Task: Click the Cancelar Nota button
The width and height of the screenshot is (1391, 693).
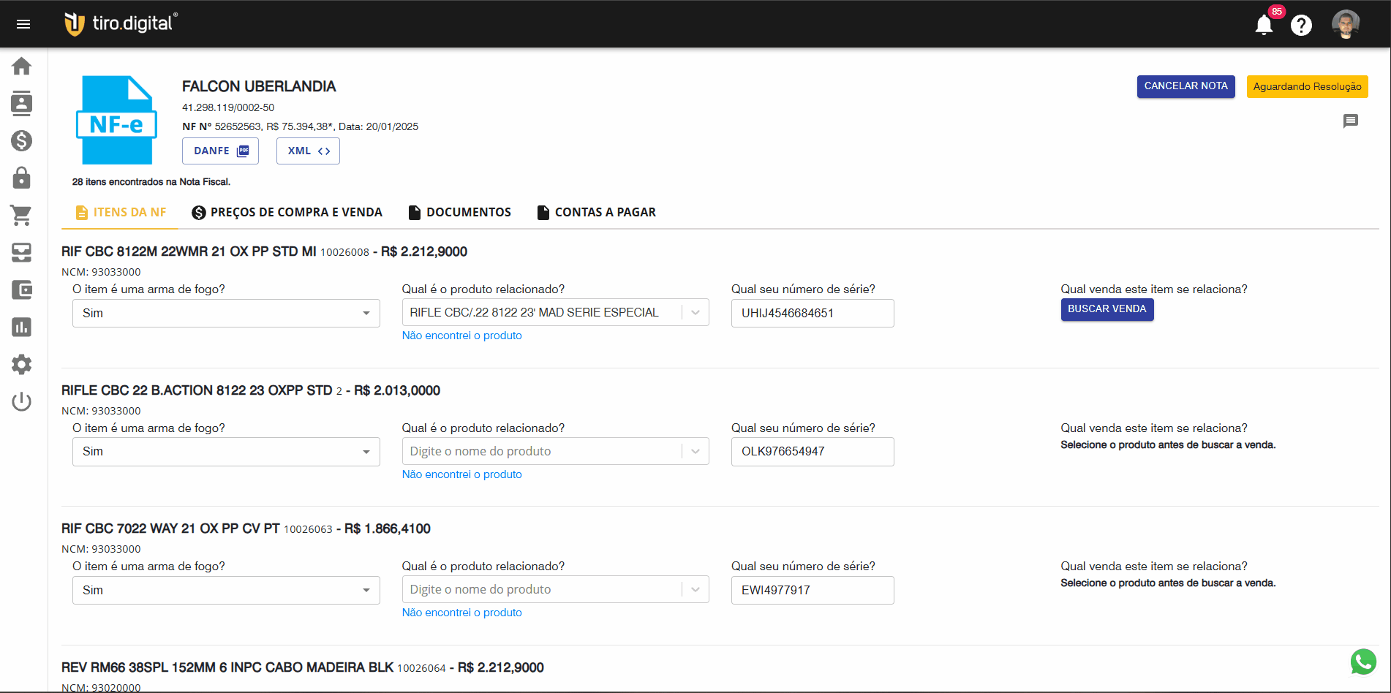Action: 1185,86
